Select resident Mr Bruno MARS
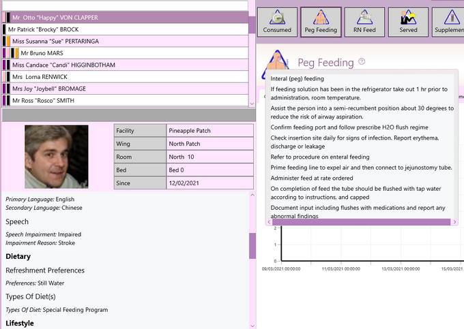 [125, 53]
